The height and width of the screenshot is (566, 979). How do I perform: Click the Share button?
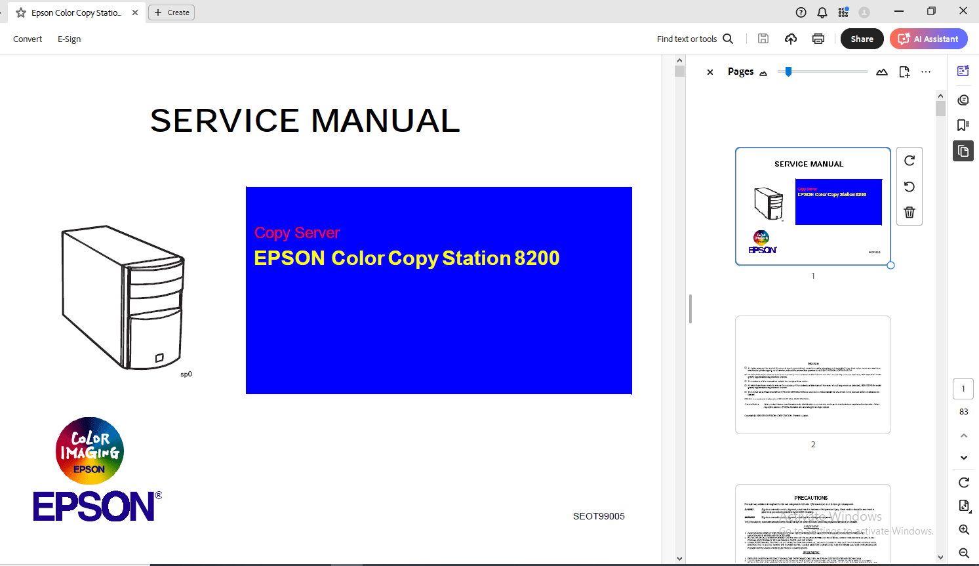(862, 39)
